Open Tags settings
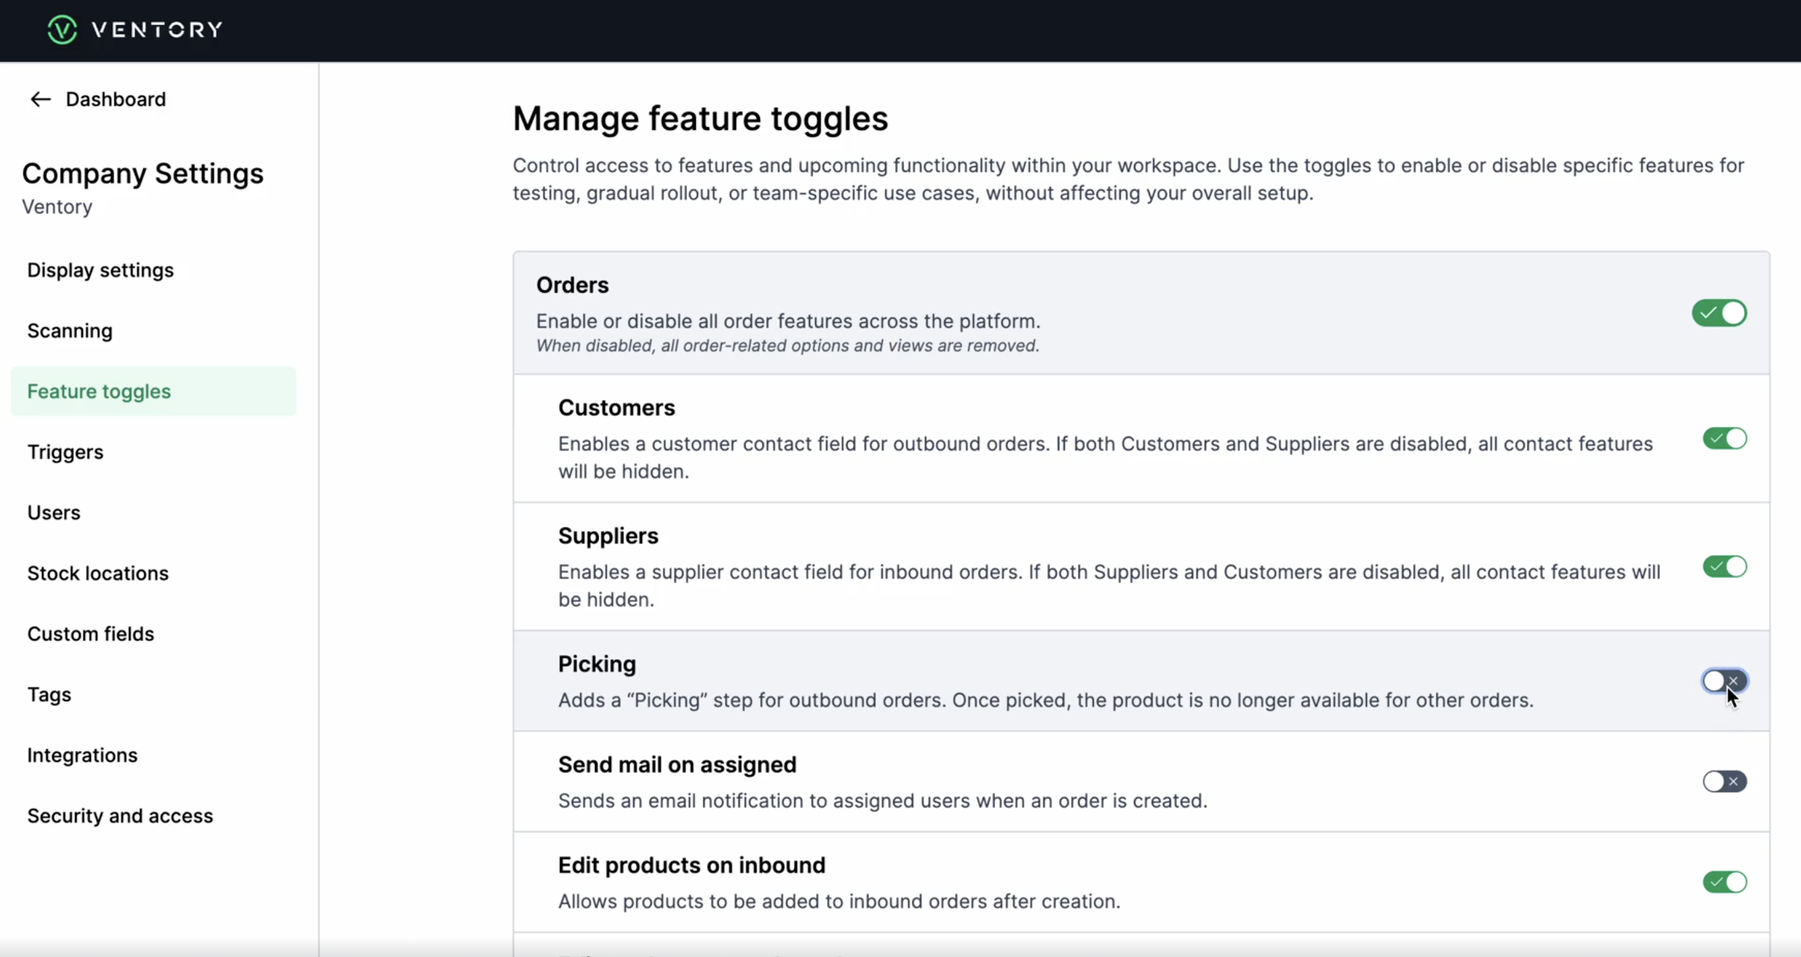The image size is (1801, 957). coord(49,694)
